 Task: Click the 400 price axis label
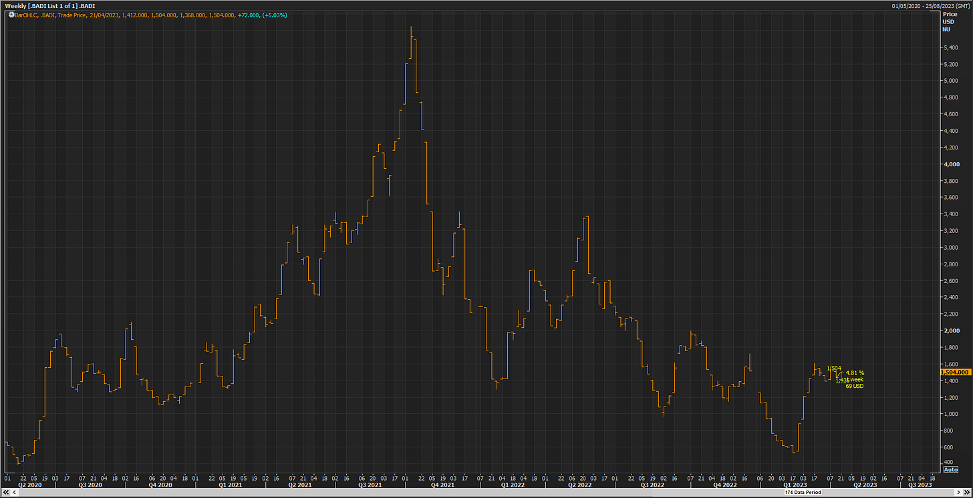pos(948,463)
